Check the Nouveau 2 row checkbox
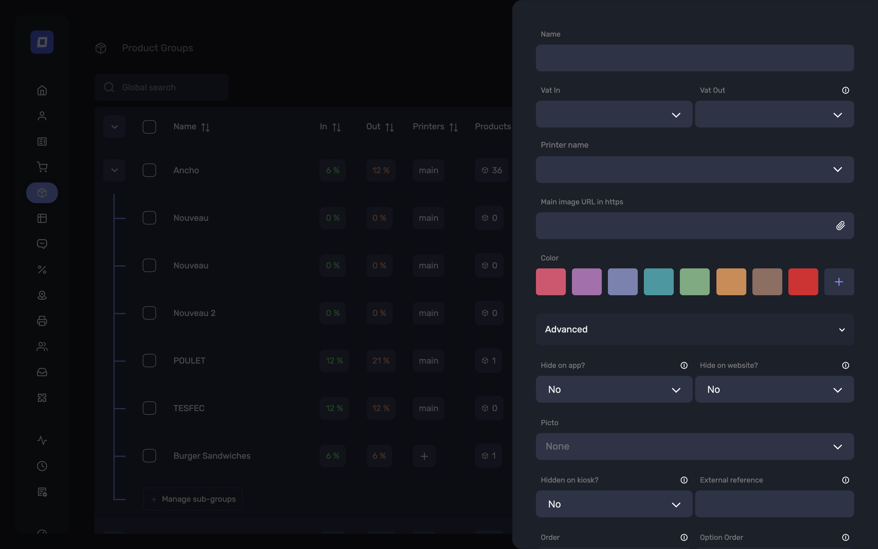Image resolution: width=878 pixels, height=549 pixels. [149, 313]
